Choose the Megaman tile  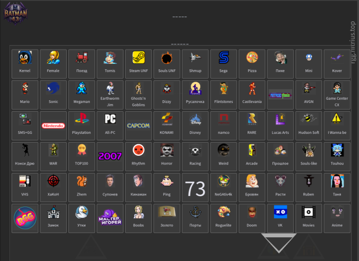(82, 94)
